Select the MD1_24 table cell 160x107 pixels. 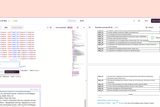pos(102,84)
